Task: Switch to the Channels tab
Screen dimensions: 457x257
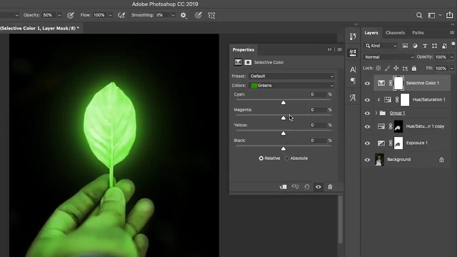Action: tap(395, 32)
